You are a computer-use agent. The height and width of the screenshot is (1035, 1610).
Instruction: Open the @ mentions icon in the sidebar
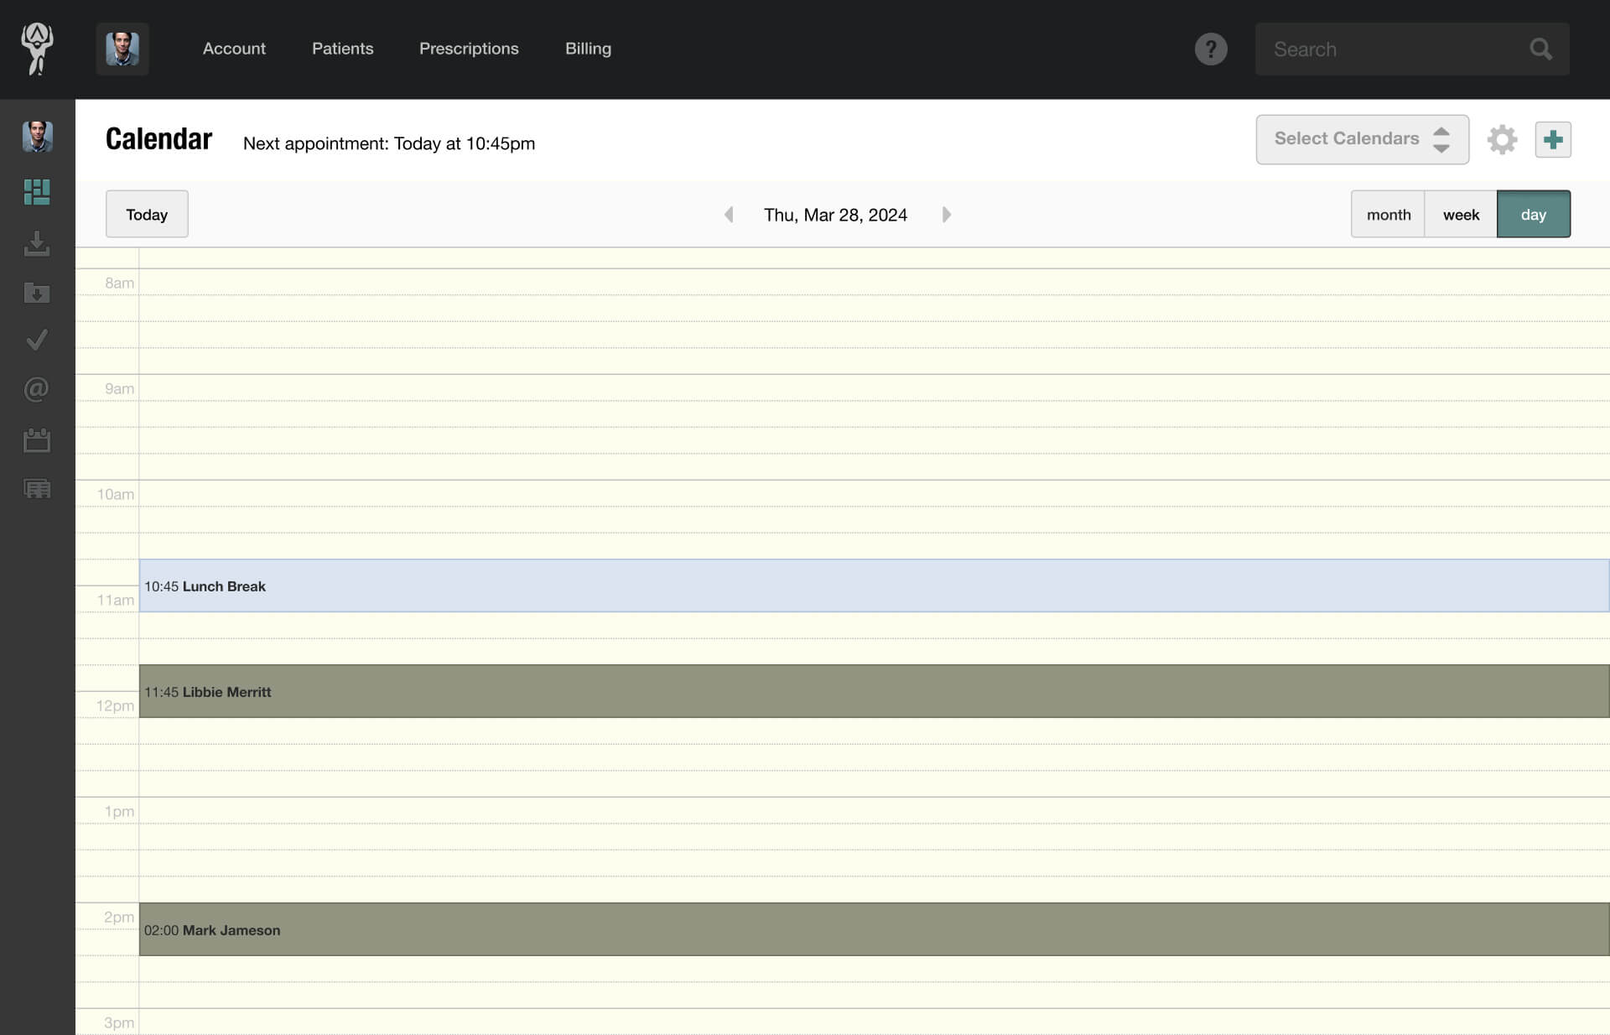tap(37, 388)
